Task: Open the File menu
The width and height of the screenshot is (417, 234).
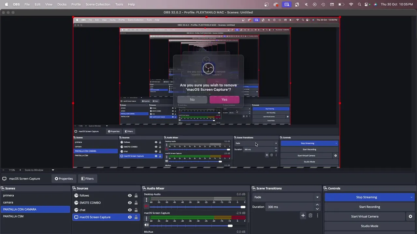Action: (x=27, y=5)
